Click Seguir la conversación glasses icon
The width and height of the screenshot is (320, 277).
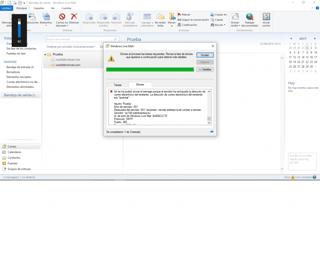click(x=179, y=20)
